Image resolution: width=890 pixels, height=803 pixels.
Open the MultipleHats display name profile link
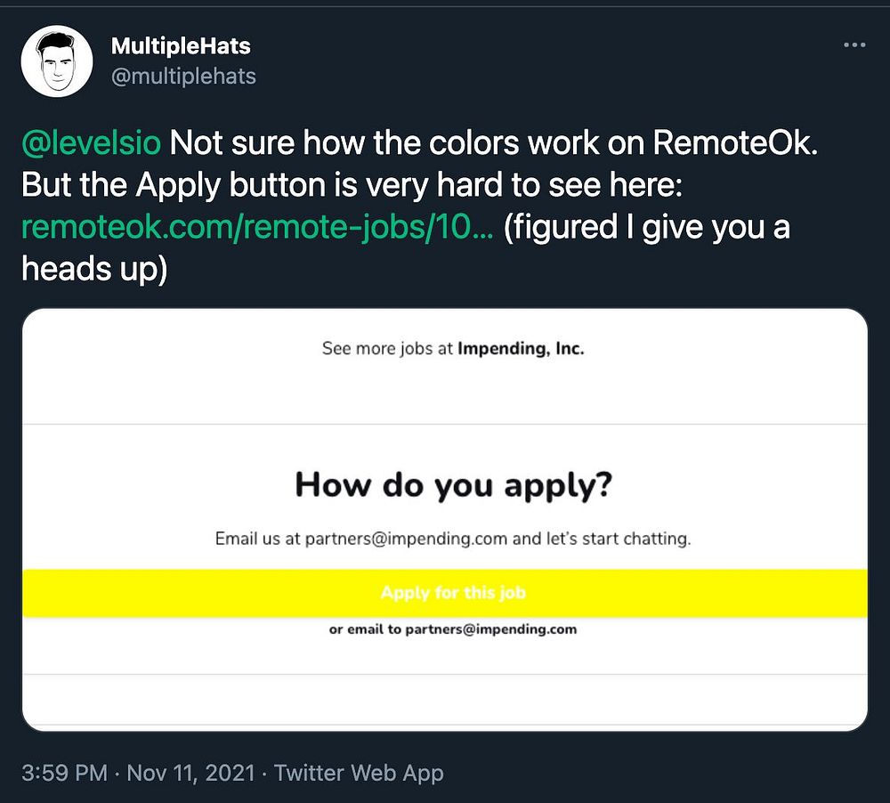click(x=181, y=46)
